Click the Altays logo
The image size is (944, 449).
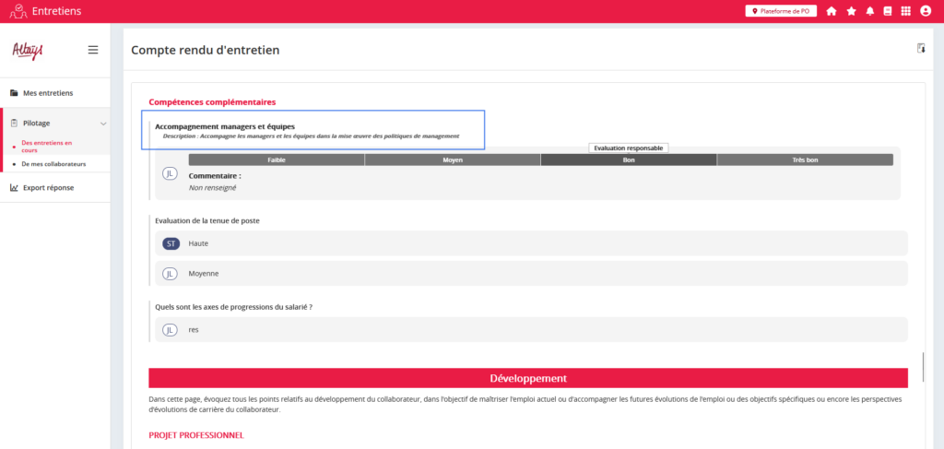click(x=27, y=50)
